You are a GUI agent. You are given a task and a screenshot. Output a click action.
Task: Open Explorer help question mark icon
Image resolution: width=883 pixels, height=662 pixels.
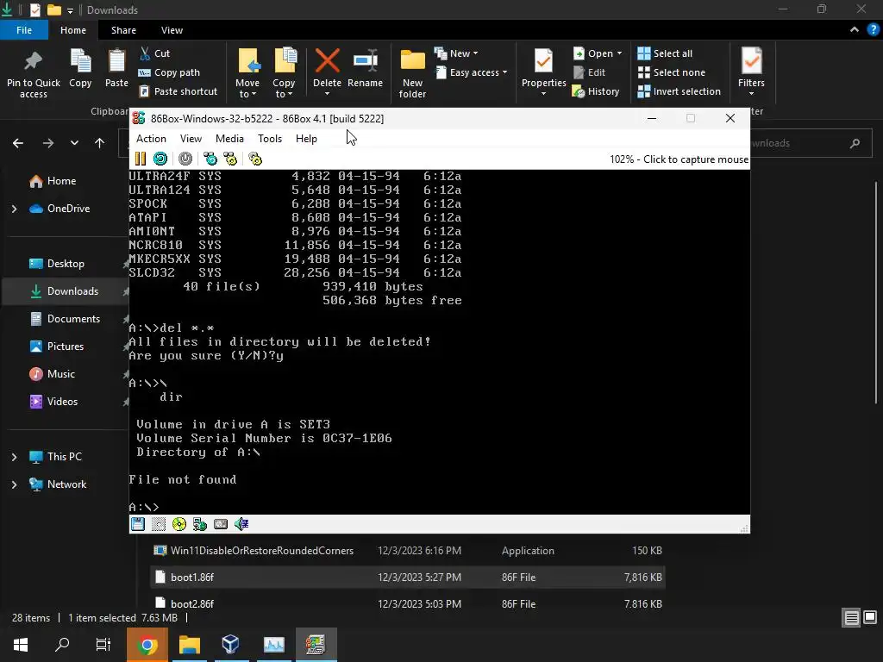(x=873, y=30)
